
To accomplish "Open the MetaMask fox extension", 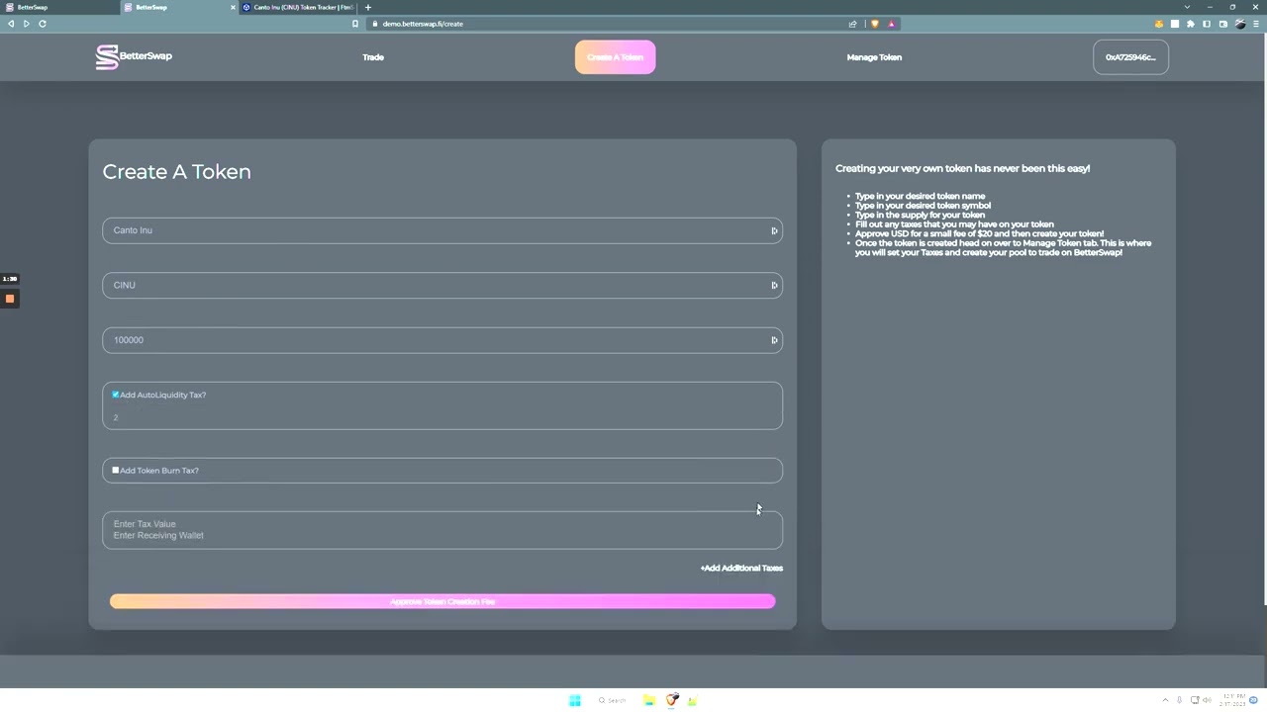I will pos(1159,24).
